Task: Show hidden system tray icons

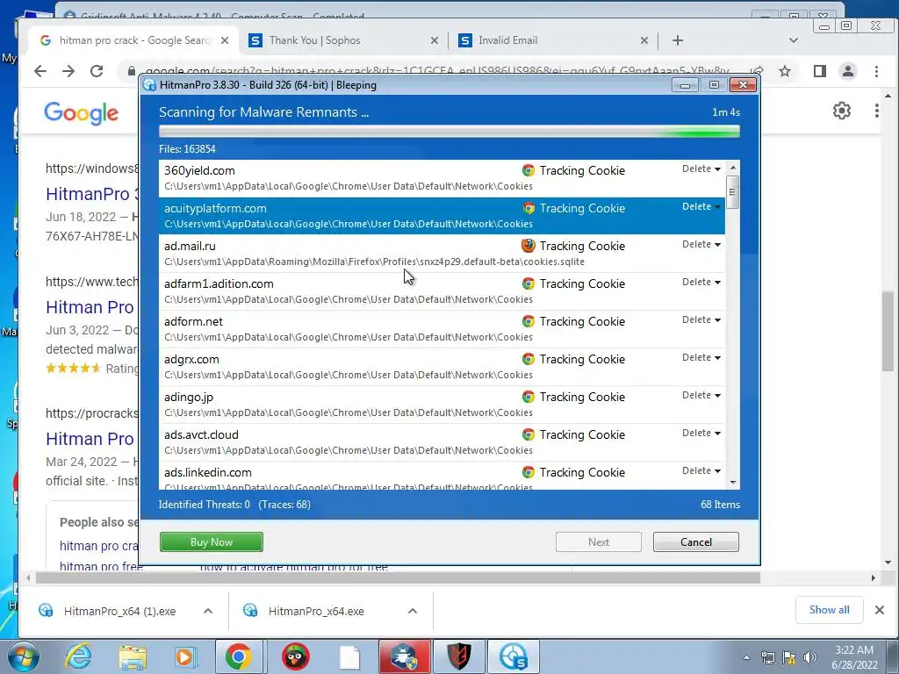Action: [x=746, y=657]
